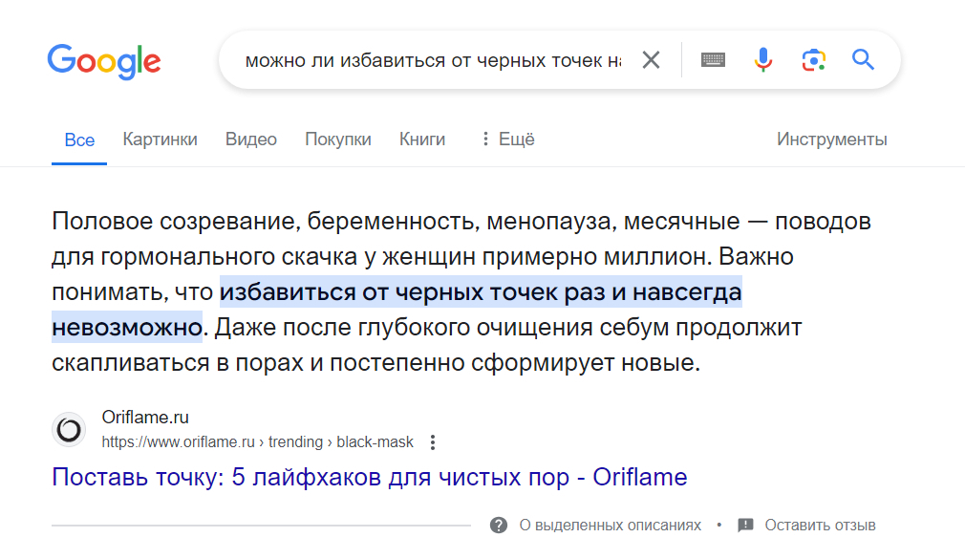
Task: Click the question mark help icon
Action: (x=498, y=526)
